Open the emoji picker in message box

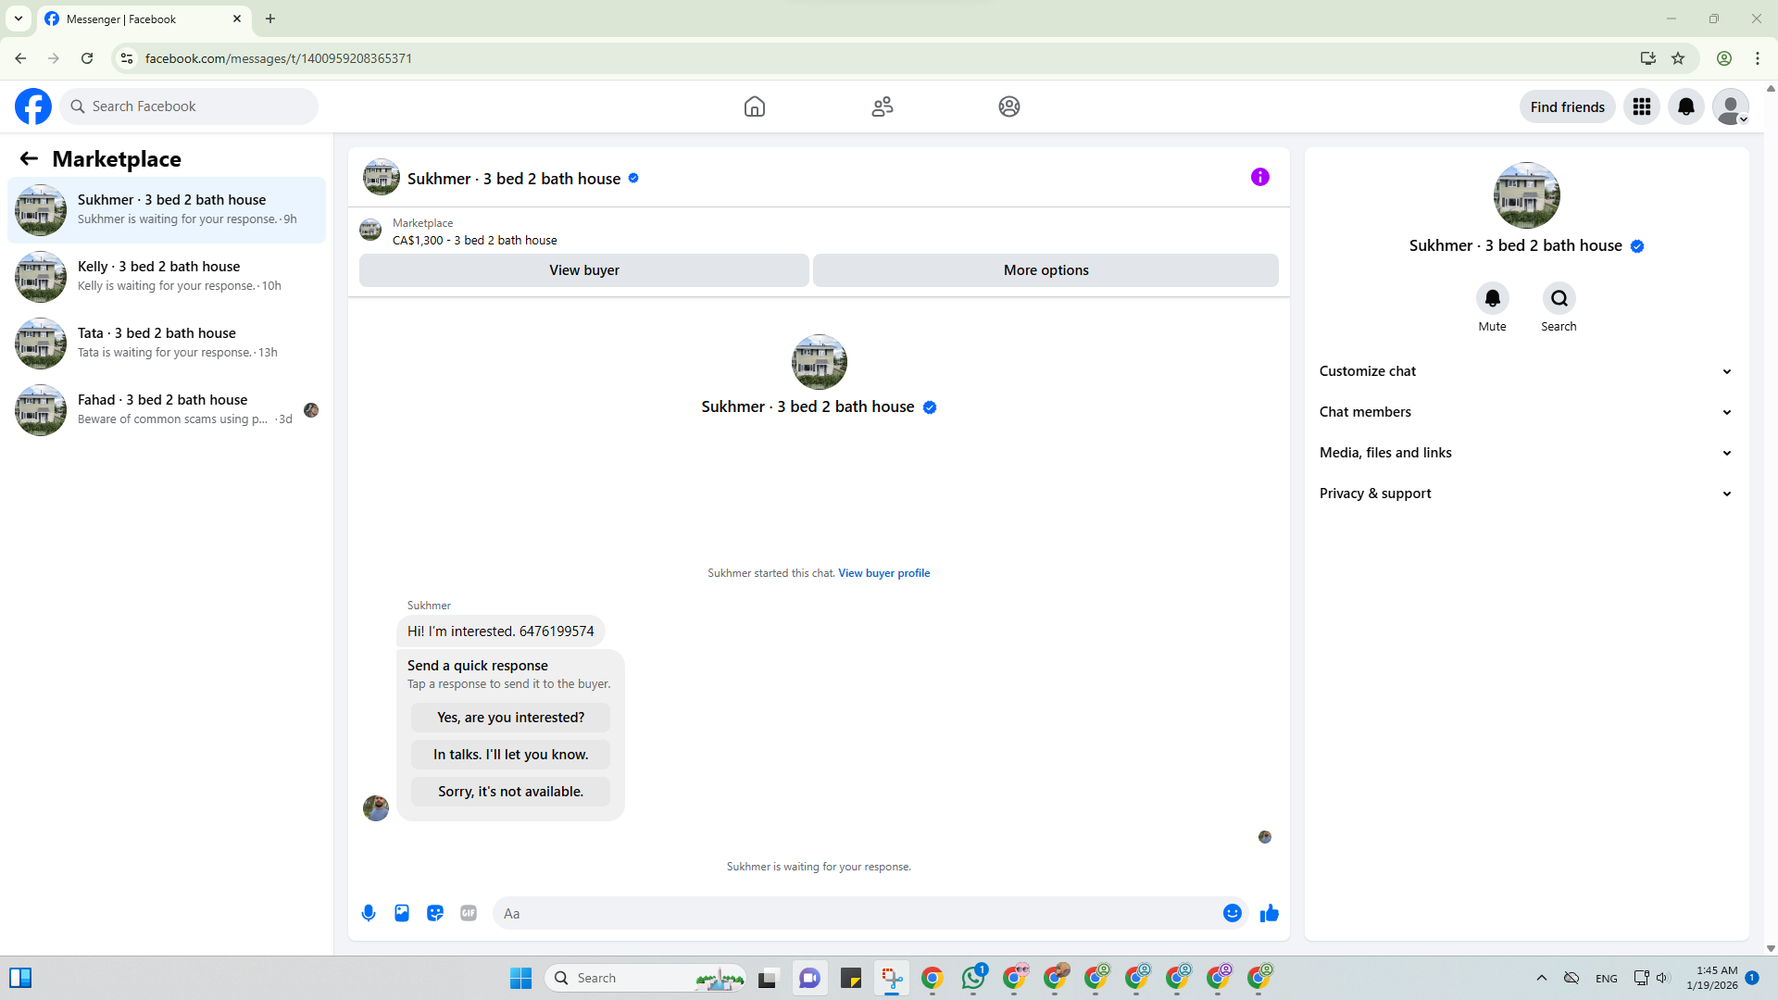point(1233,913)
